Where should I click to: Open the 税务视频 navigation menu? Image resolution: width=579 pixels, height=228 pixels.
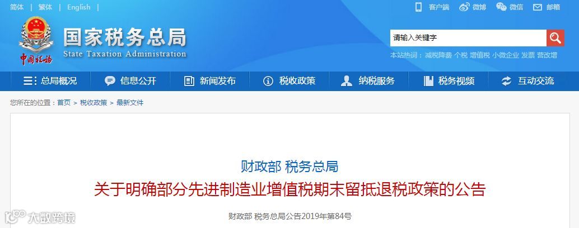(x=449, y=81)
